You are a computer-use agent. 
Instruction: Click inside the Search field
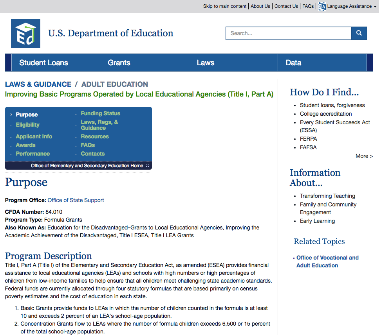coord(289,33)
